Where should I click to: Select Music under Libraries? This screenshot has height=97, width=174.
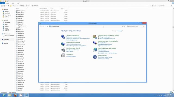coord(6,25)
